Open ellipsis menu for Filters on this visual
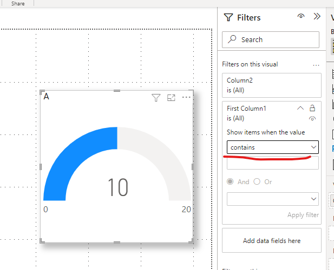Screen dimensions: 334x270 [316, 65]
